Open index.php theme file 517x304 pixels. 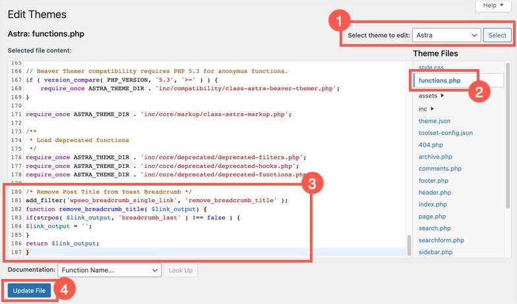pos(433,204)
